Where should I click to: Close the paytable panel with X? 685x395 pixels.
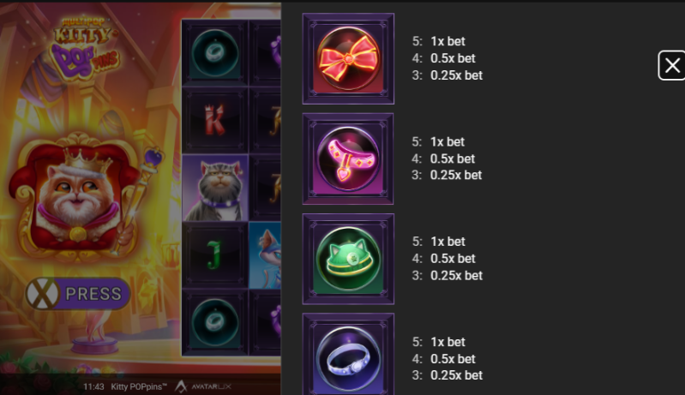pos(672,65)
